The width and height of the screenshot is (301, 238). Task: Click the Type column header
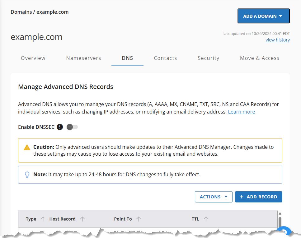pos(31,219)
